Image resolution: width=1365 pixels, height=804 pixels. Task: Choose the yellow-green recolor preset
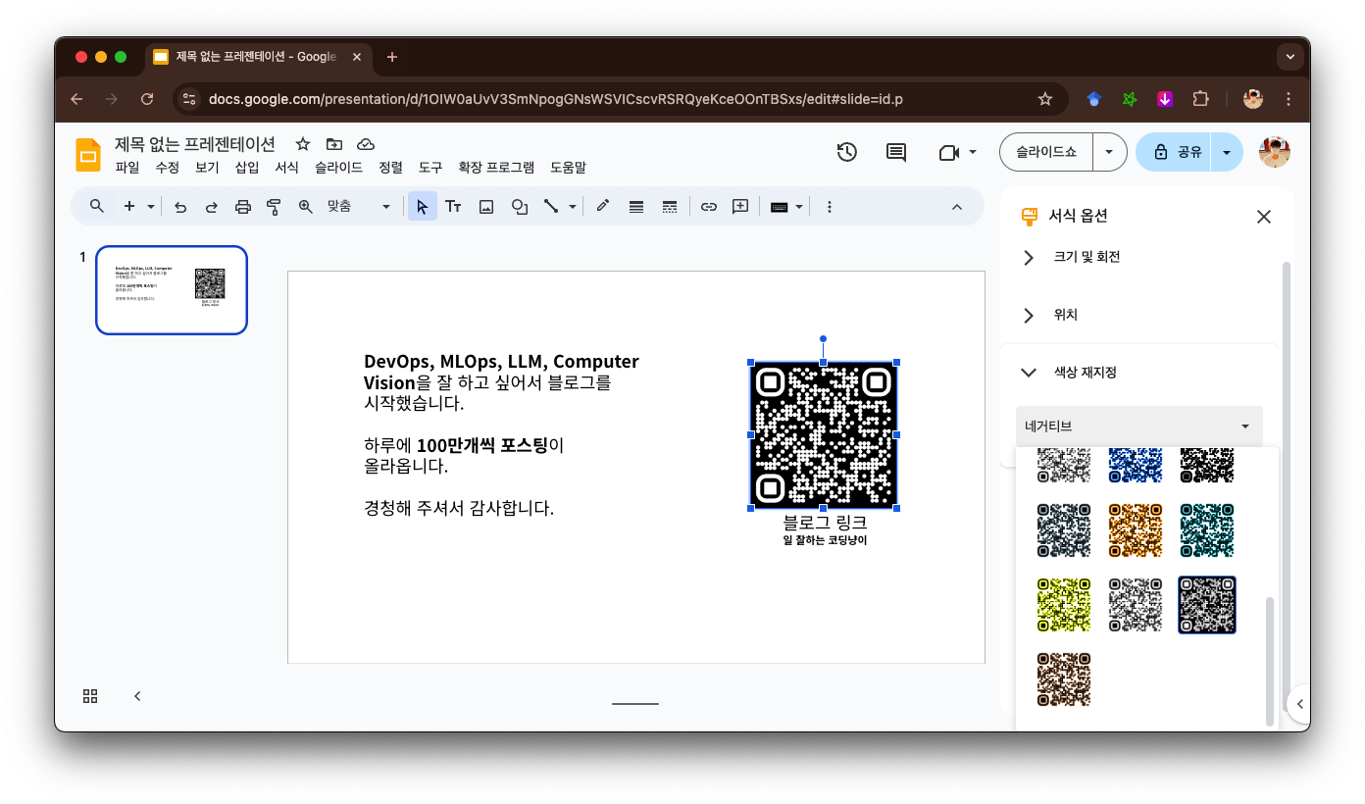pos(1064,605)
